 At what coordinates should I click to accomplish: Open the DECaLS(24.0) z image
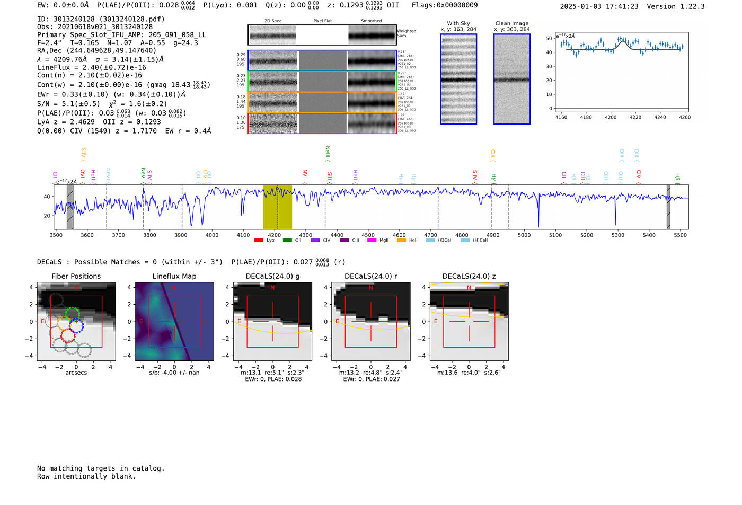point(469,321)
